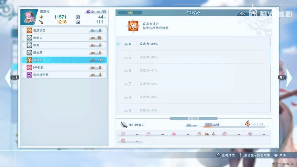Click the Slv 7 攻击力+42% row

[193, 84]
